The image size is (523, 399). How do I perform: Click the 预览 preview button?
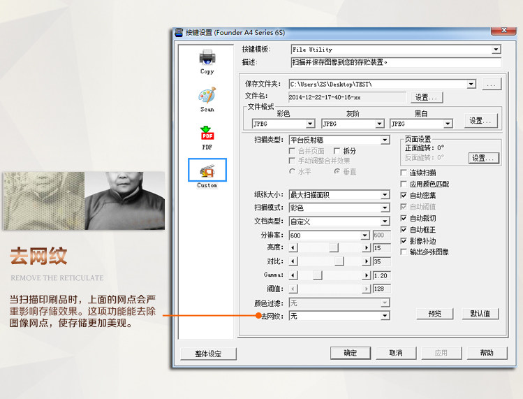click(x=435, y=314)
